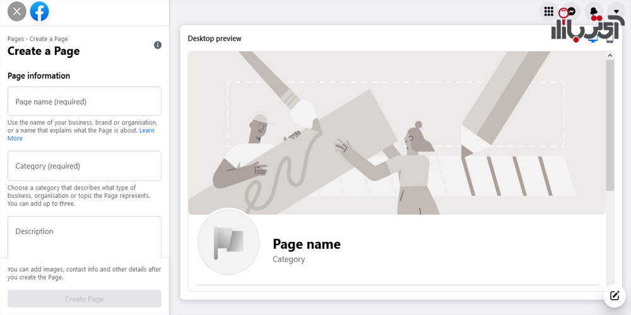Switch to the desktop preview monitor icon
This screenshot has height=315, width=631.
tap(593, 39)
